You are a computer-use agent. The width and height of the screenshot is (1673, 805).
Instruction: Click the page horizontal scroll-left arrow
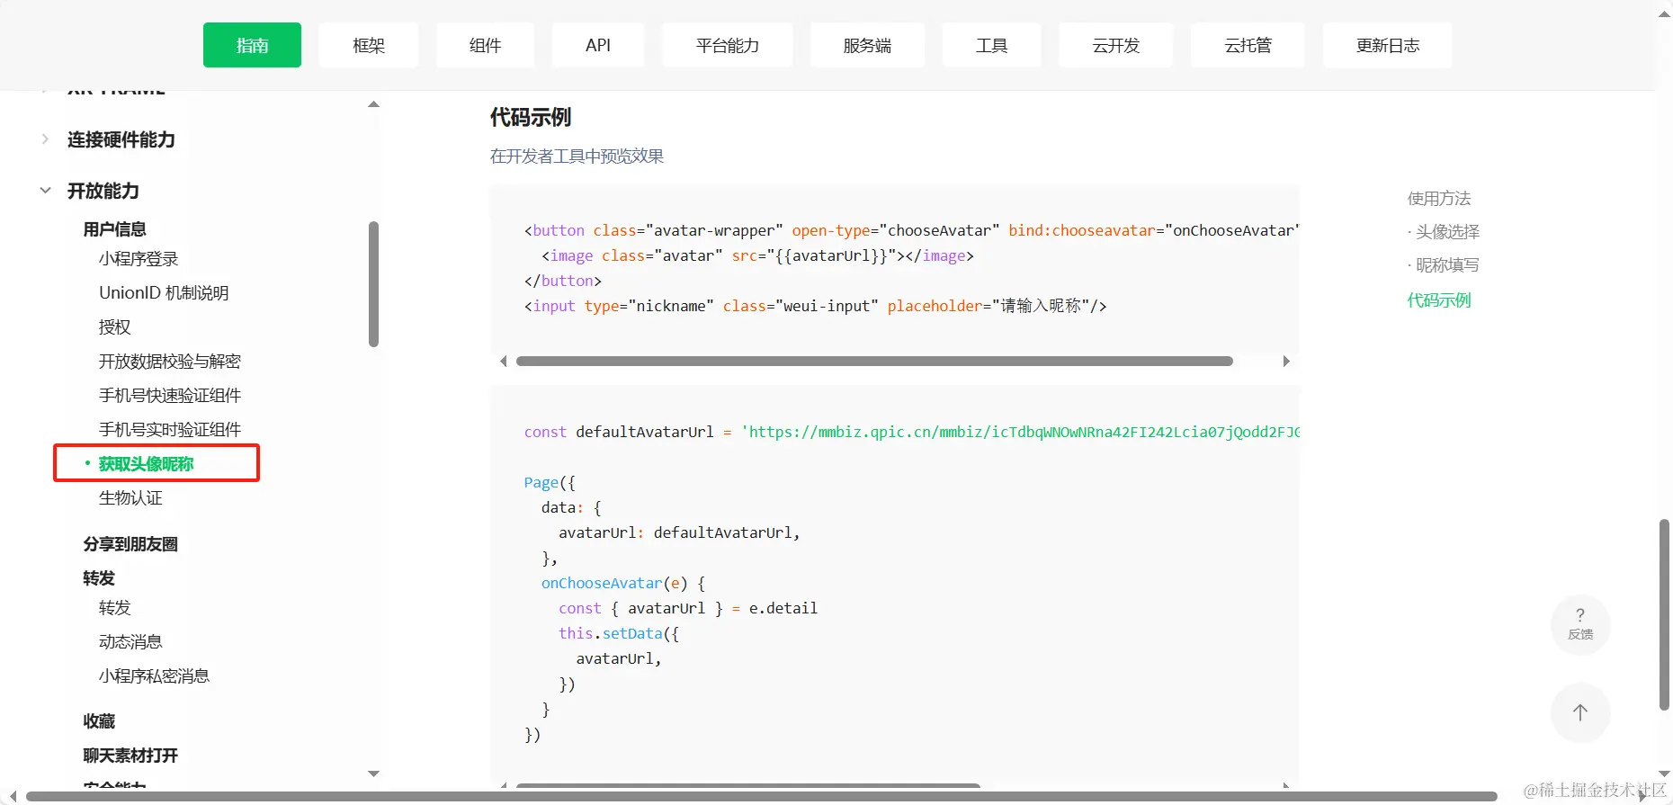(12, 797)
